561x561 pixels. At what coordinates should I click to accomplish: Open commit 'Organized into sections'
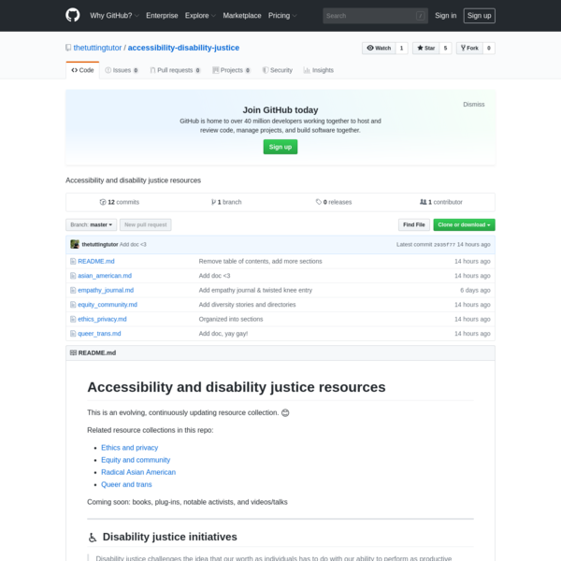point(231,319)
